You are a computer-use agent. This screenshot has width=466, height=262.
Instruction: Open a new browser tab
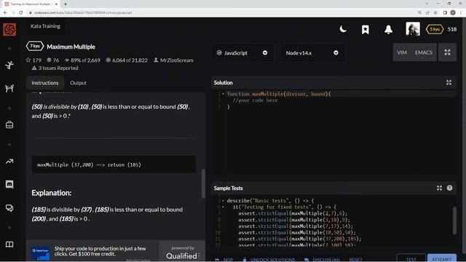click(66, 4)
